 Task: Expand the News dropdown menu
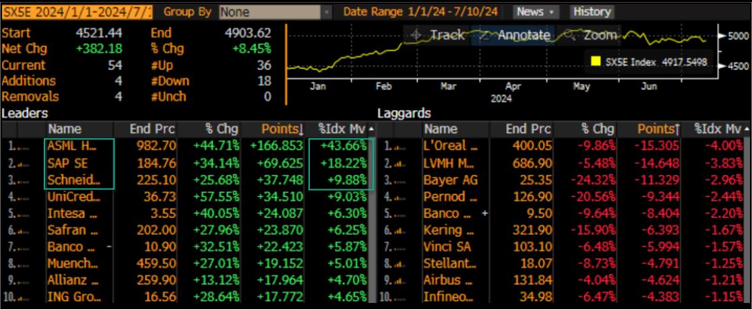click(x=535, y=12)
